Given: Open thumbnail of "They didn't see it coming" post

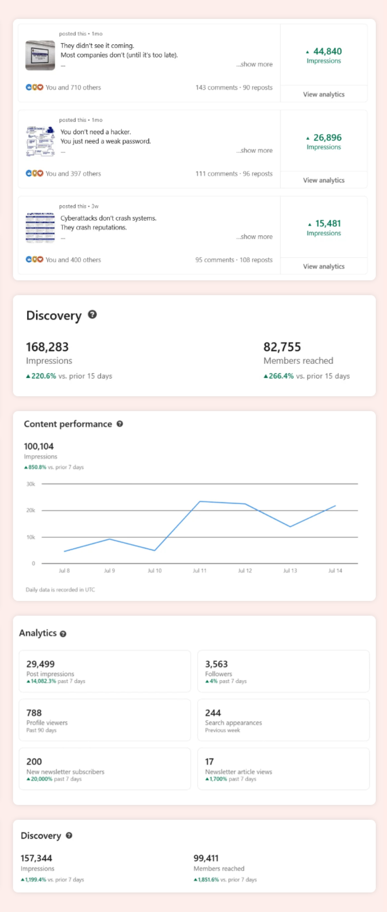Looking at the screenshot, I should pos(40,55).
